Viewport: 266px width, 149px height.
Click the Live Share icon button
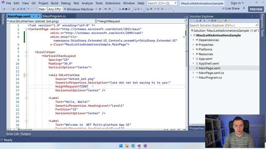click(x=223, y=8)
